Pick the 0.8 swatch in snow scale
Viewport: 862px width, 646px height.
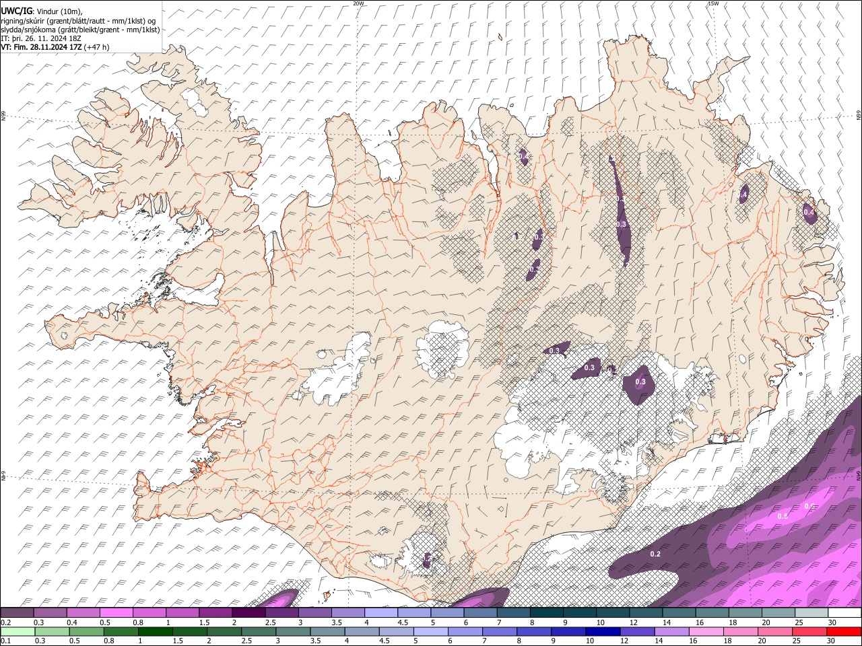click(150, 613)
